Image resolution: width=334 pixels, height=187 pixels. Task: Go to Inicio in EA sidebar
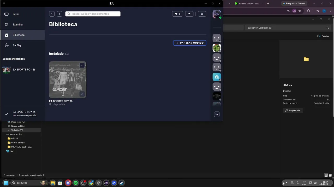[23, 14]
